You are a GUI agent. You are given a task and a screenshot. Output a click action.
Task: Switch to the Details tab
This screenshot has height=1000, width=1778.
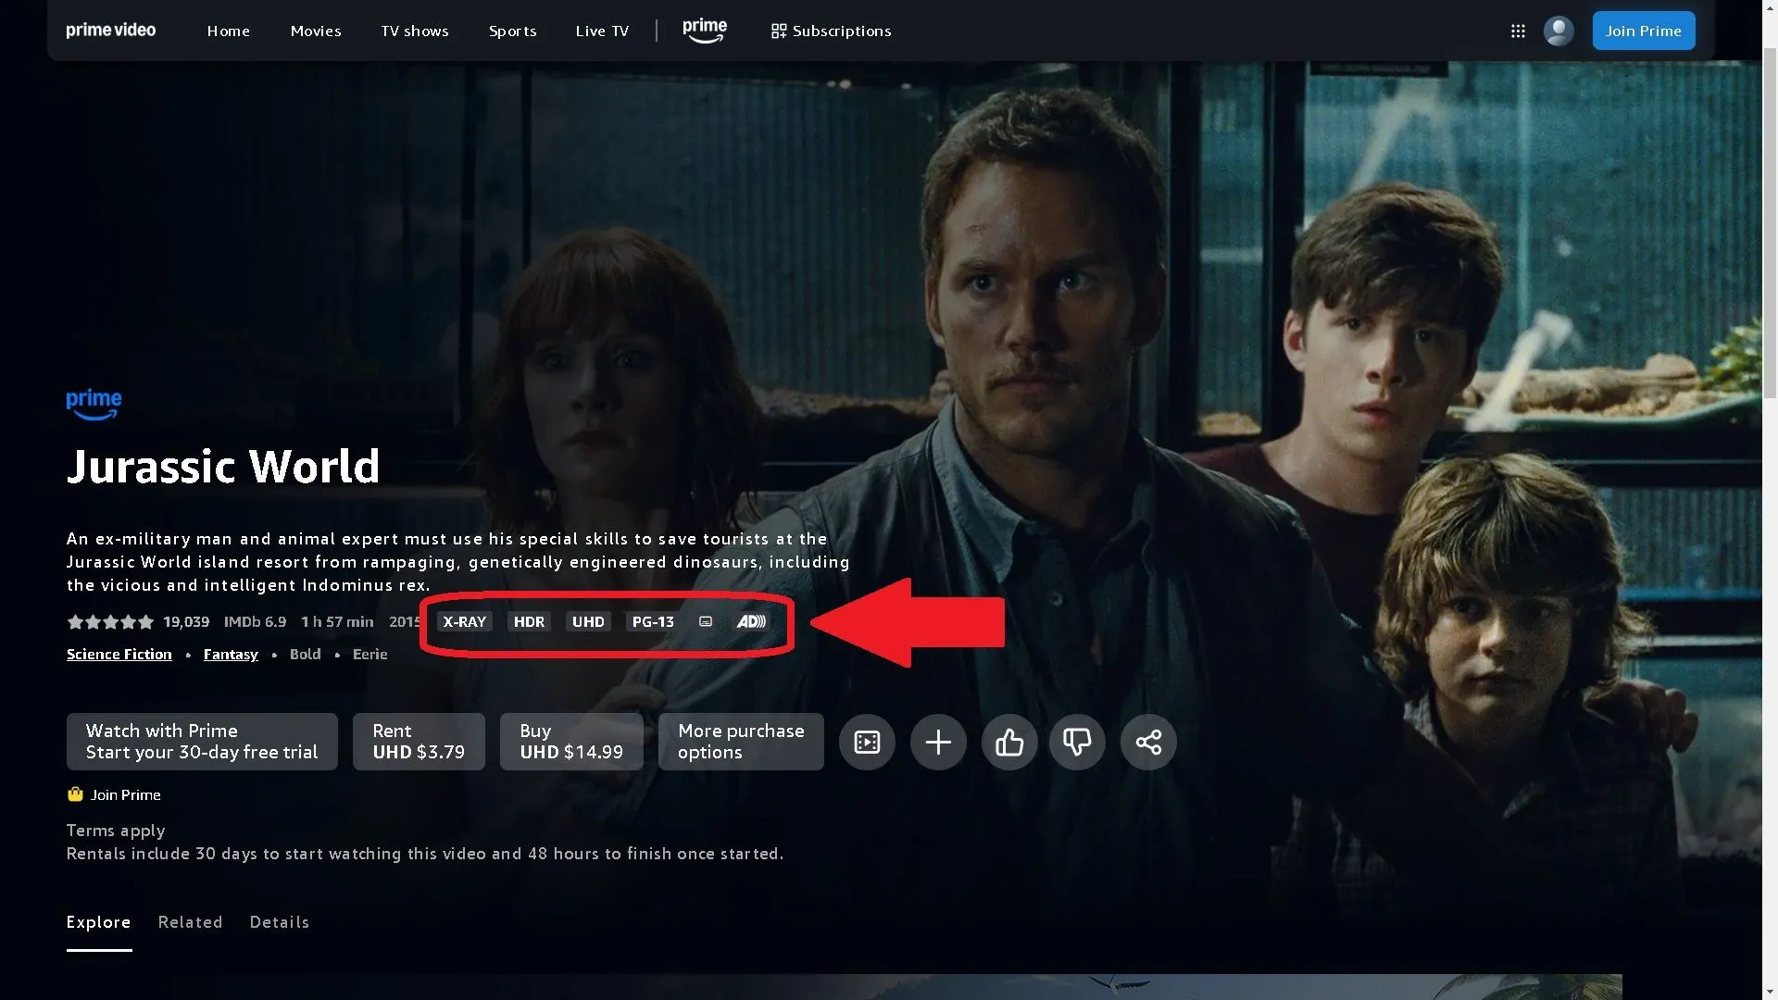coord(279,922)
